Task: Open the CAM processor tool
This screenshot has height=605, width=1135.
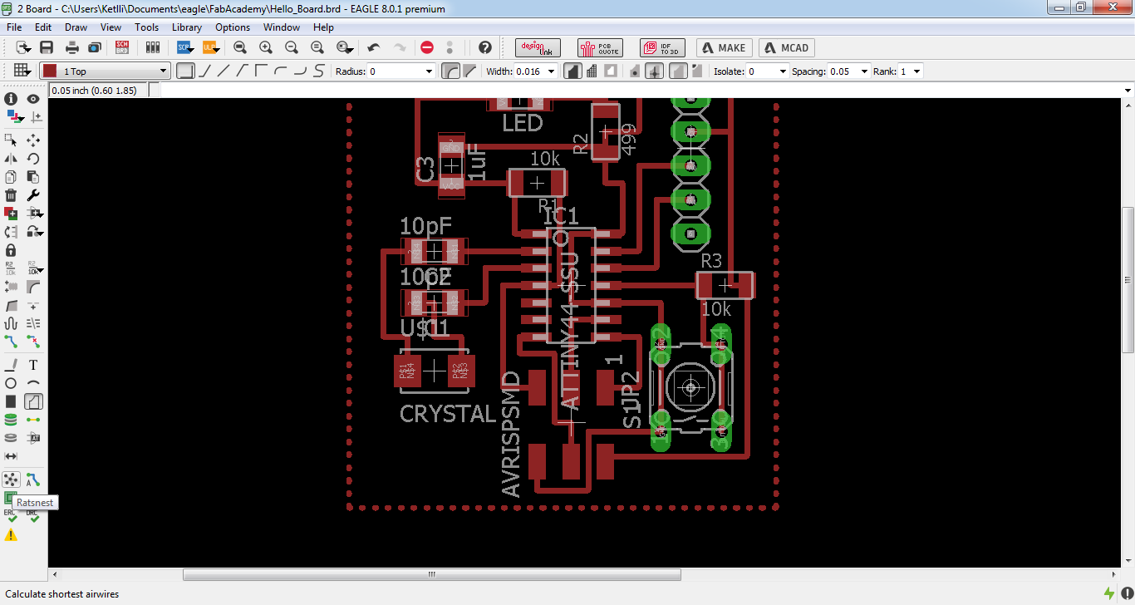Action: tap(94, 47)
